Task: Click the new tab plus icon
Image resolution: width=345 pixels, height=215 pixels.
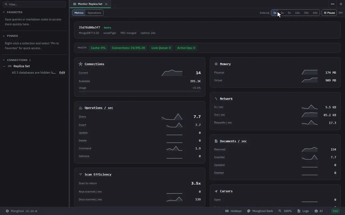Action: click(341, 4)
